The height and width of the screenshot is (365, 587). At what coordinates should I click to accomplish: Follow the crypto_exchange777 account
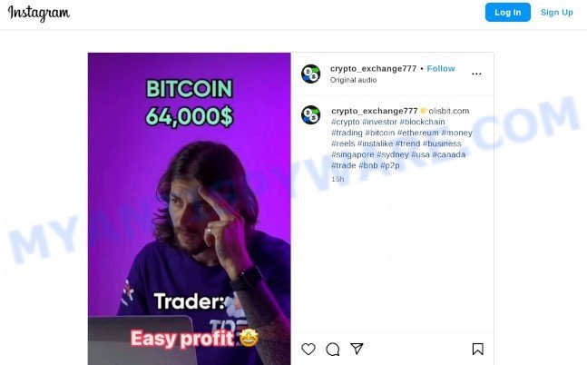point(441,69)
